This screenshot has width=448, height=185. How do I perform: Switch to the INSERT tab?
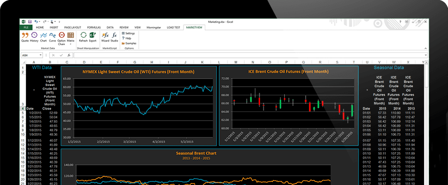coord(54,27)
